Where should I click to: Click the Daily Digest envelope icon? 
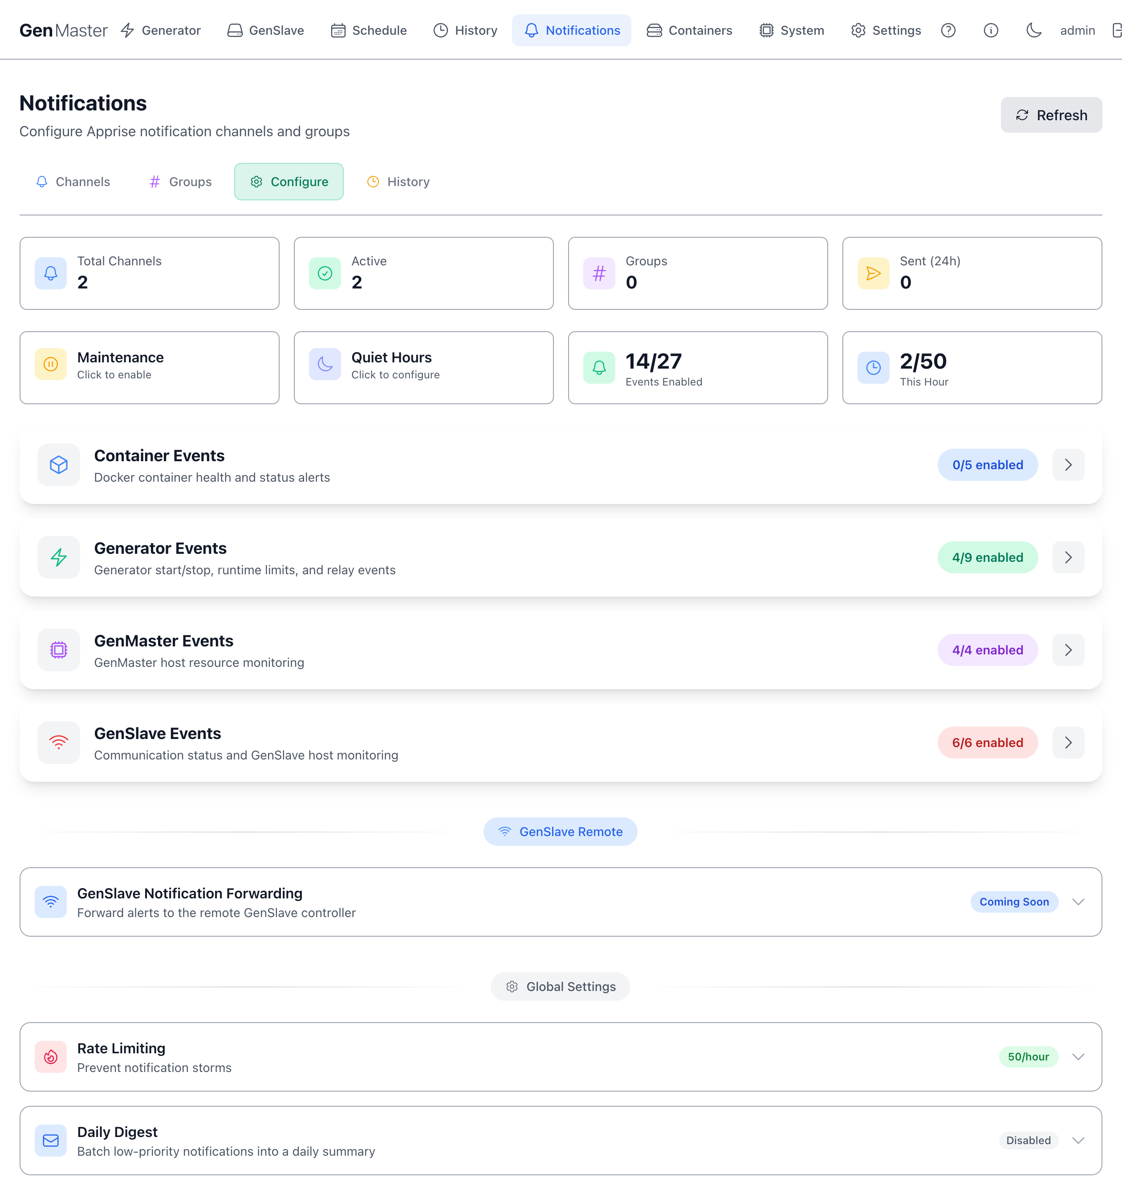(x=51, y=1140)
